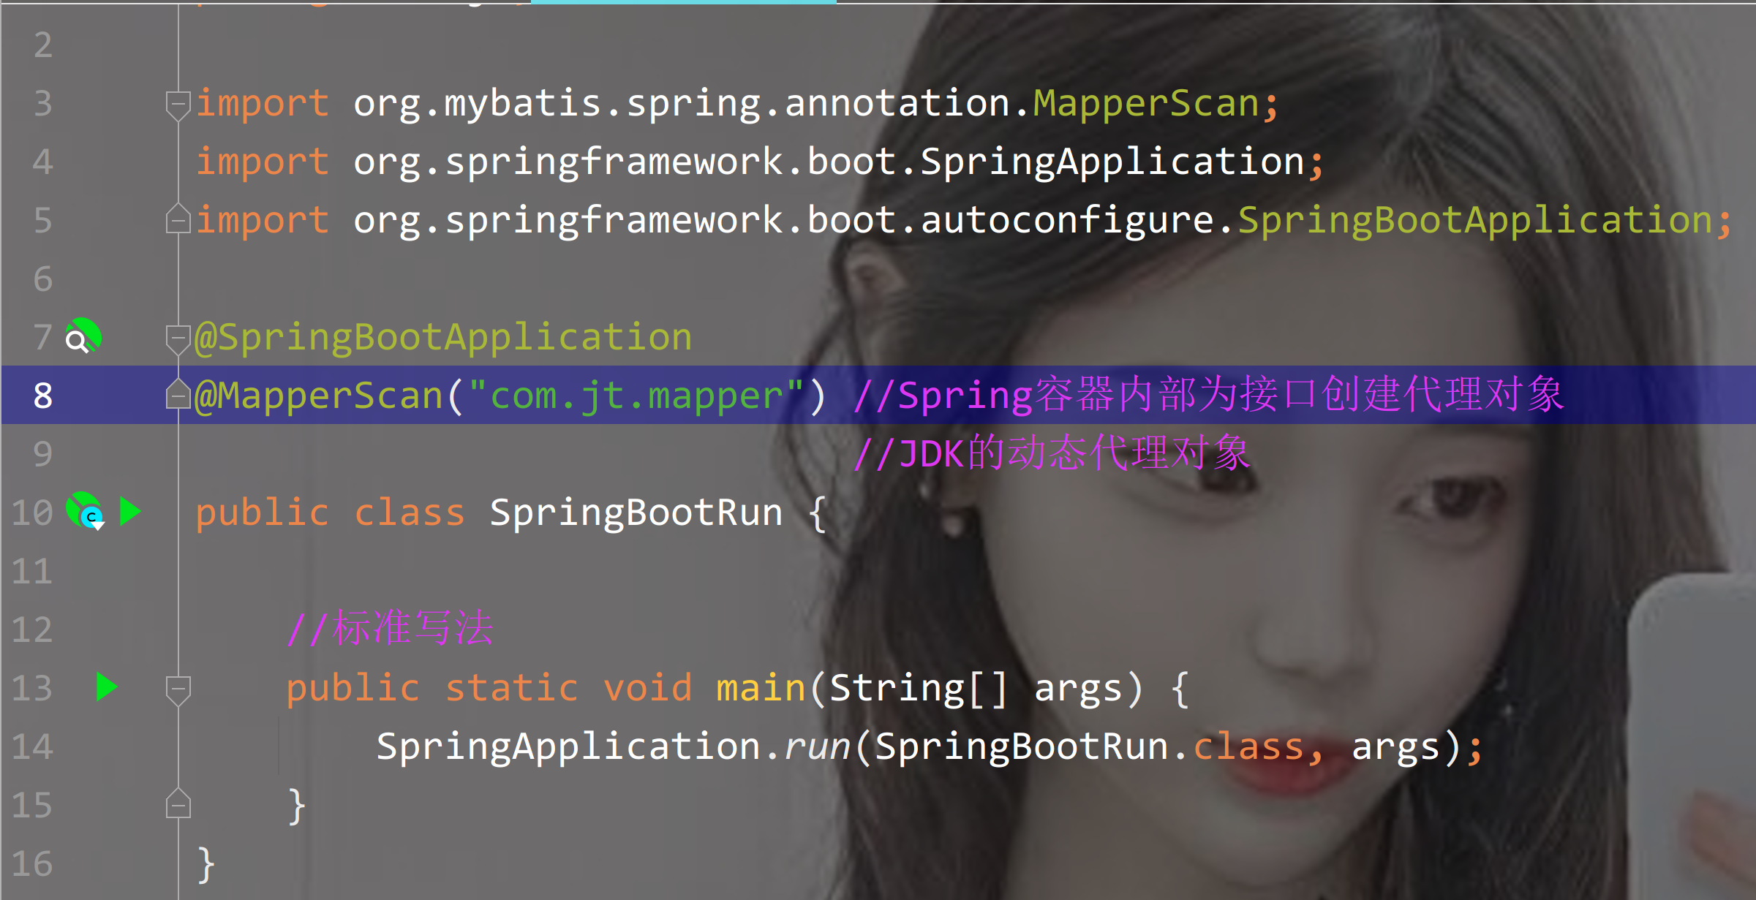
Task: Click line number 8 in the gutter
Action: click(x=43, y=396)
